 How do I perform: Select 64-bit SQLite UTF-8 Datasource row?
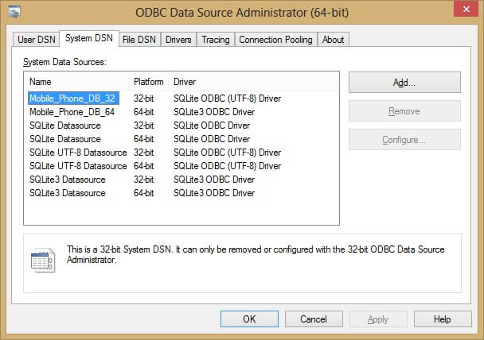point(78,166)
